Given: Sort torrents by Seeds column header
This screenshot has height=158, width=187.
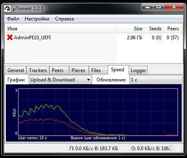Looking at the screenshot, I should tap(154, 29).
